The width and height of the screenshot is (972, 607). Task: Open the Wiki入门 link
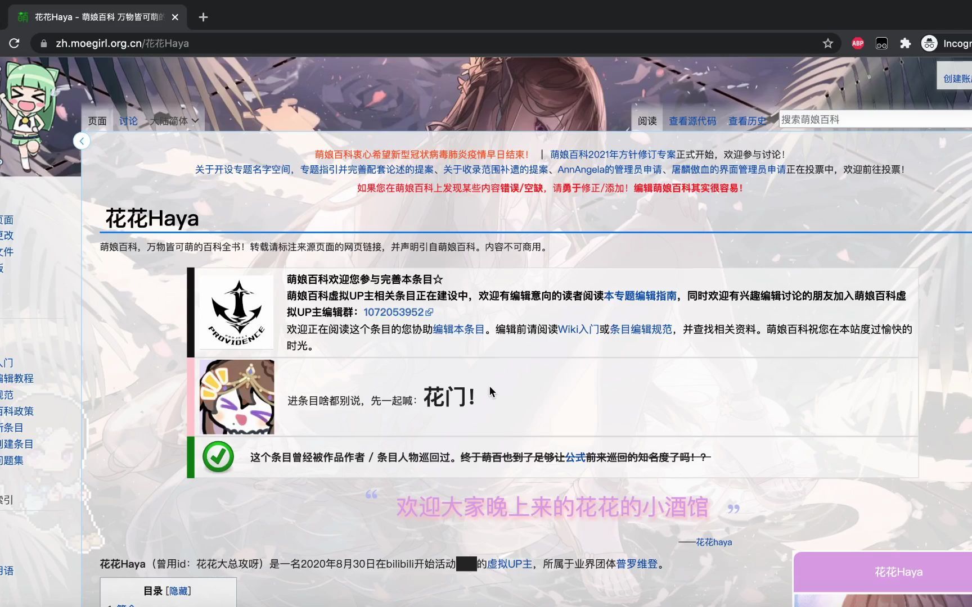pos(578,329)
